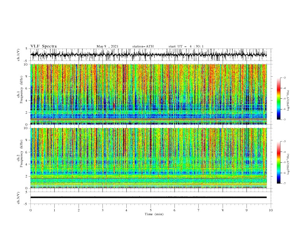The height and width of the screenshot is (236, 305).
Task: Click the ch.1 voltage waveform trace
Action: coord(148,55)
